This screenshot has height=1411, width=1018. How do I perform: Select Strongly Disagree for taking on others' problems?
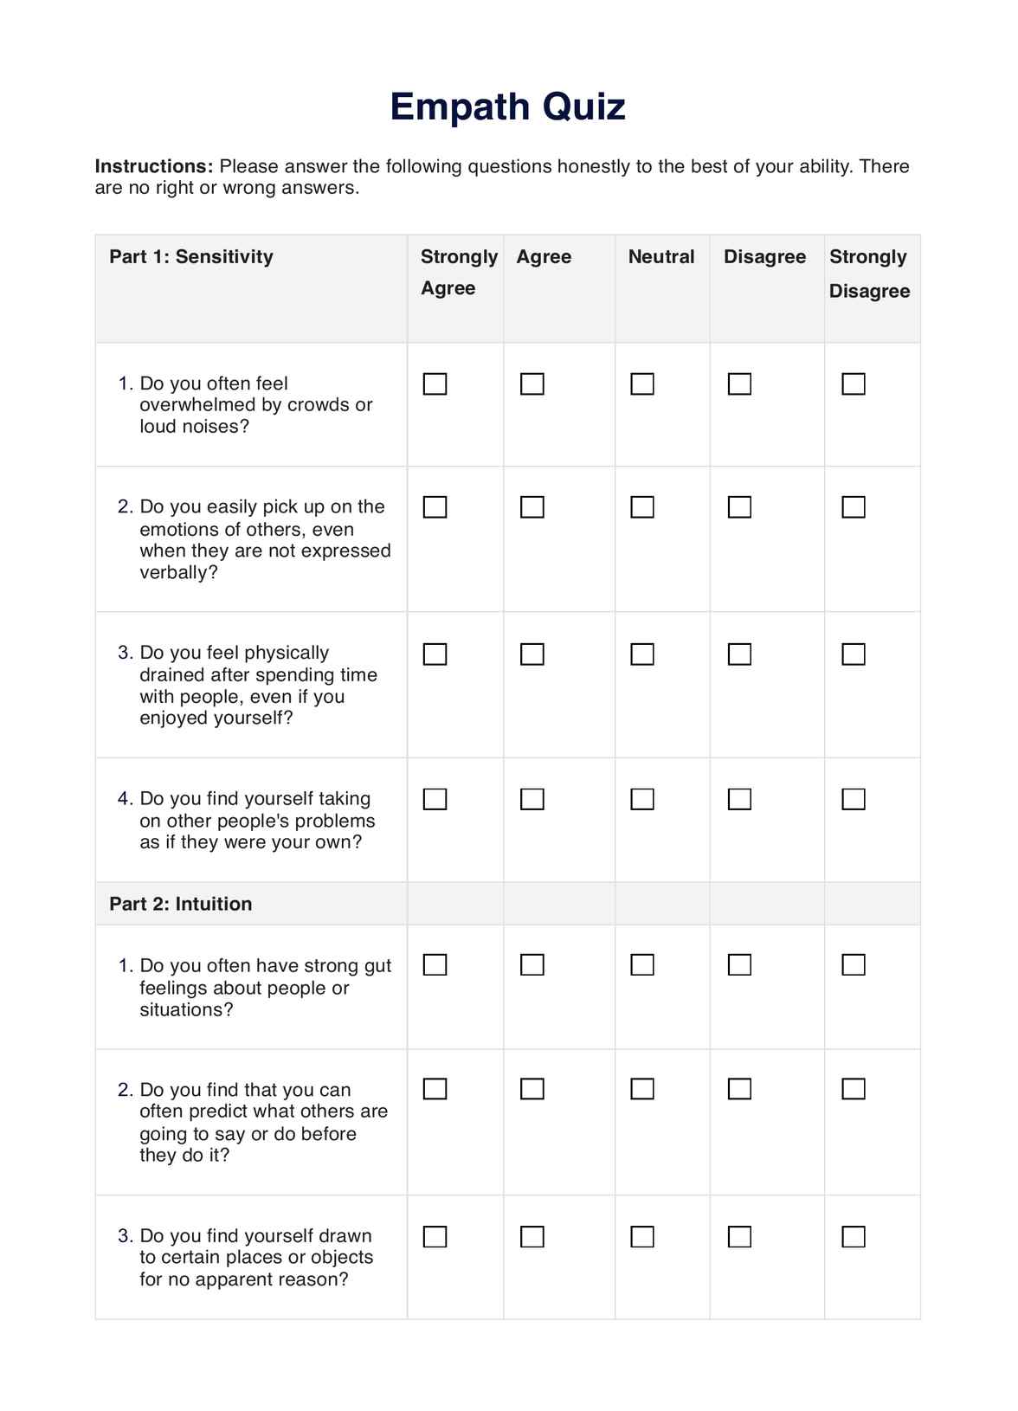(854, 799)
